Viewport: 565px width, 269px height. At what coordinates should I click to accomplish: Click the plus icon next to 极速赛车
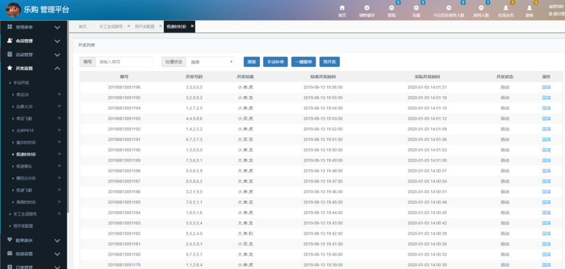coord(59,166)
